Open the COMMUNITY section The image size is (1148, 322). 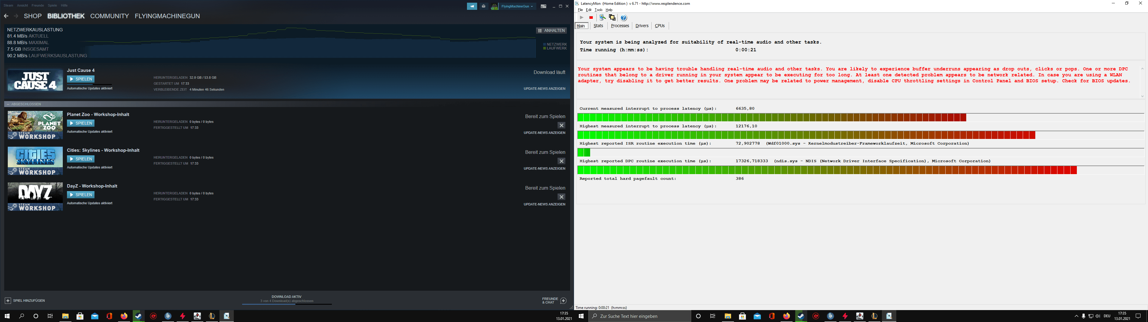110,16
